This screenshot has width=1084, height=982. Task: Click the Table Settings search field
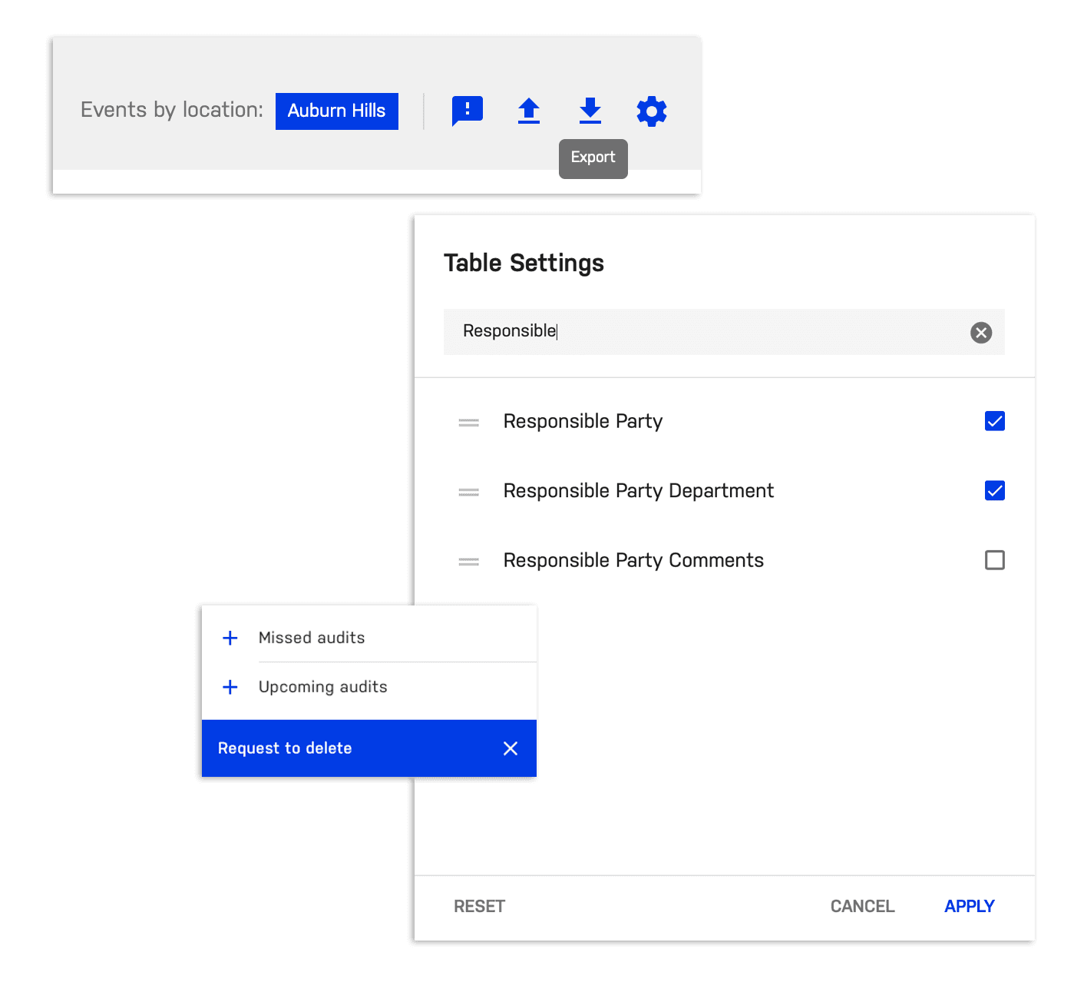(x=706, y=332)
